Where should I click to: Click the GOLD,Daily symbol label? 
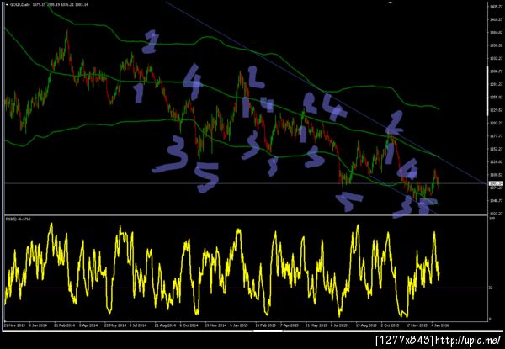coord(18,5)
